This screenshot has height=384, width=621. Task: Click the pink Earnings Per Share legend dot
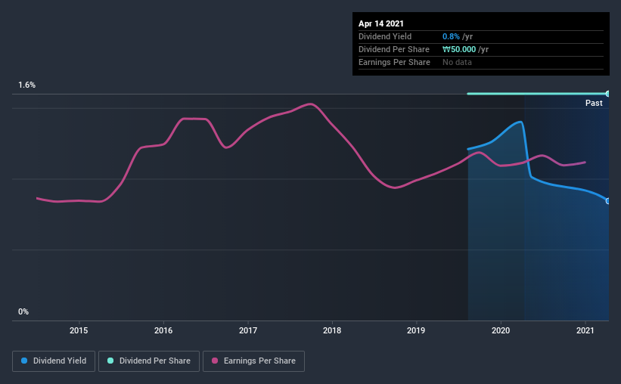(215, 361)
